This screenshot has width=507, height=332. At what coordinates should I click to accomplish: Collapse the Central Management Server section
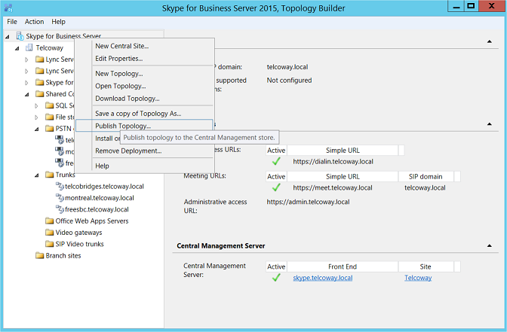(x=491, y=246)
